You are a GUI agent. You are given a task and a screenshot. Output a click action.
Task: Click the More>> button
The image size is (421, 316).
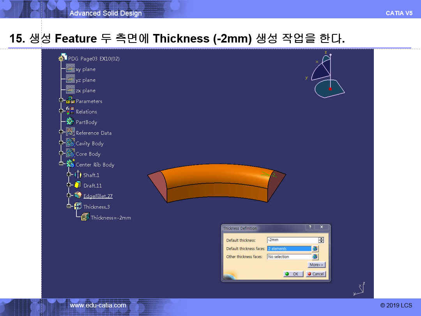(x=316, y=265)
